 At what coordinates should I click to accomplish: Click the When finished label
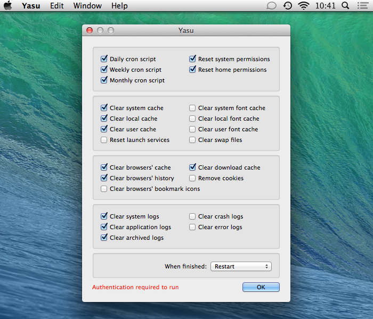(x=186, y=266)
